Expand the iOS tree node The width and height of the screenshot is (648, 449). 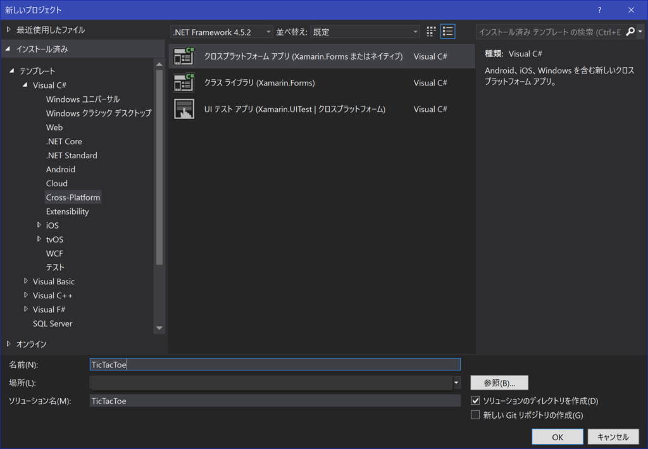tap(39, 225)
